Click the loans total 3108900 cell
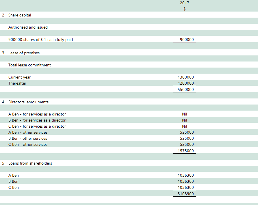 click(x=185, y=193)
